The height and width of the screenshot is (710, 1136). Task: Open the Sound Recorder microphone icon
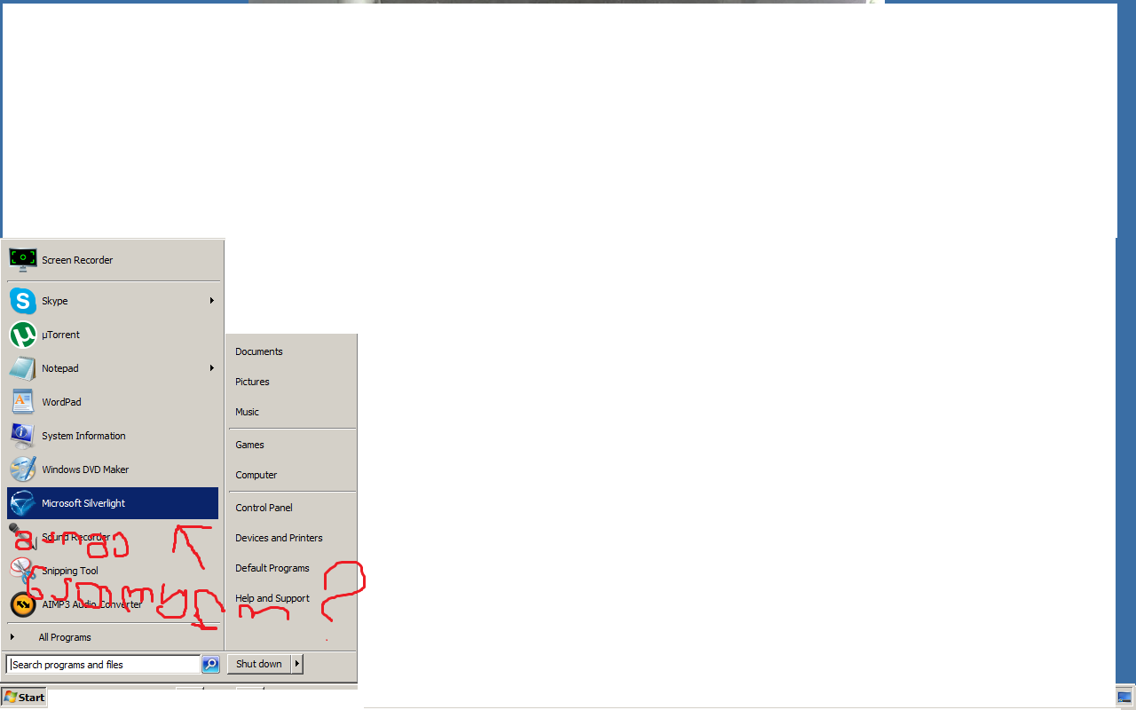(x=23, y=537)
